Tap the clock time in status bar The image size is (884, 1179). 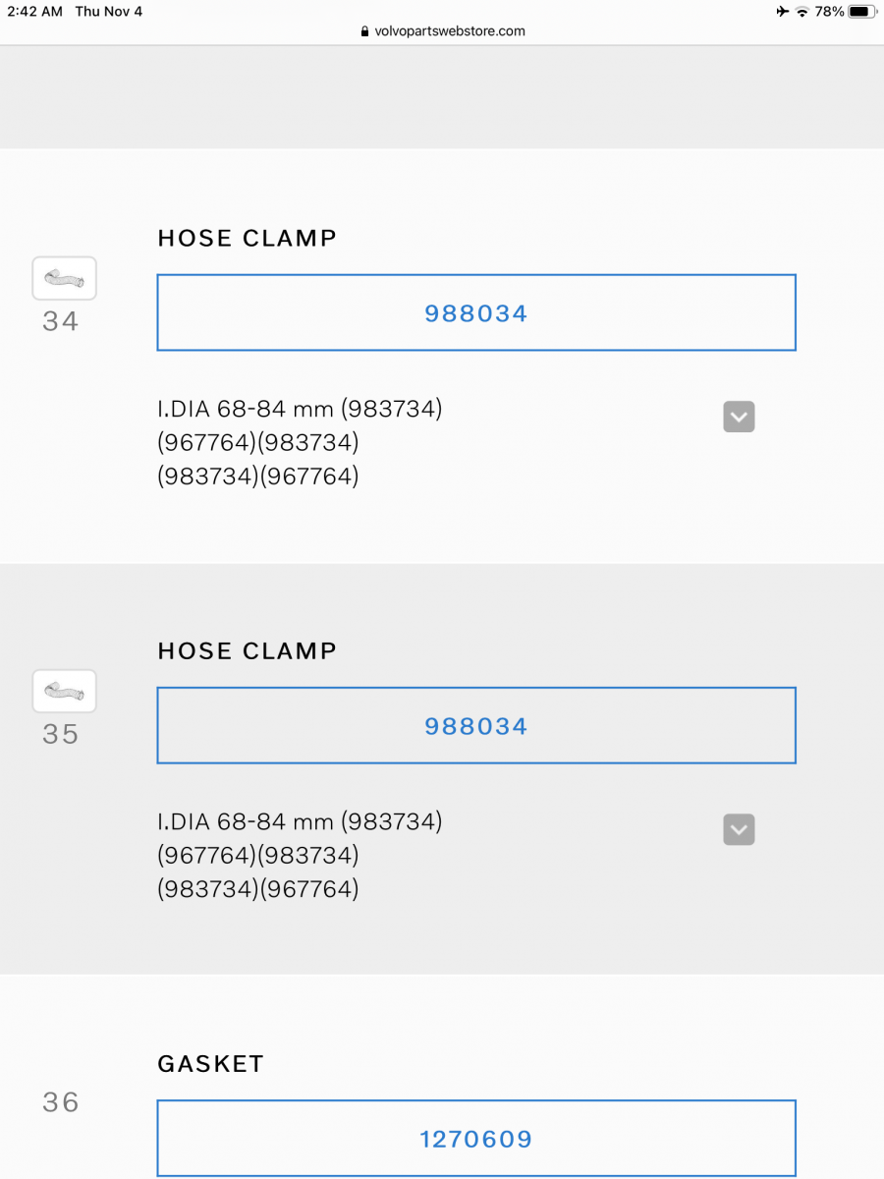click(x=34, y=12)
